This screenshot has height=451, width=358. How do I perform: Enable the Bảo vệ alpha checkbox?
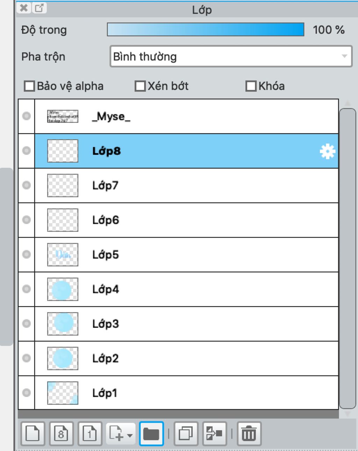pos(29,86)
